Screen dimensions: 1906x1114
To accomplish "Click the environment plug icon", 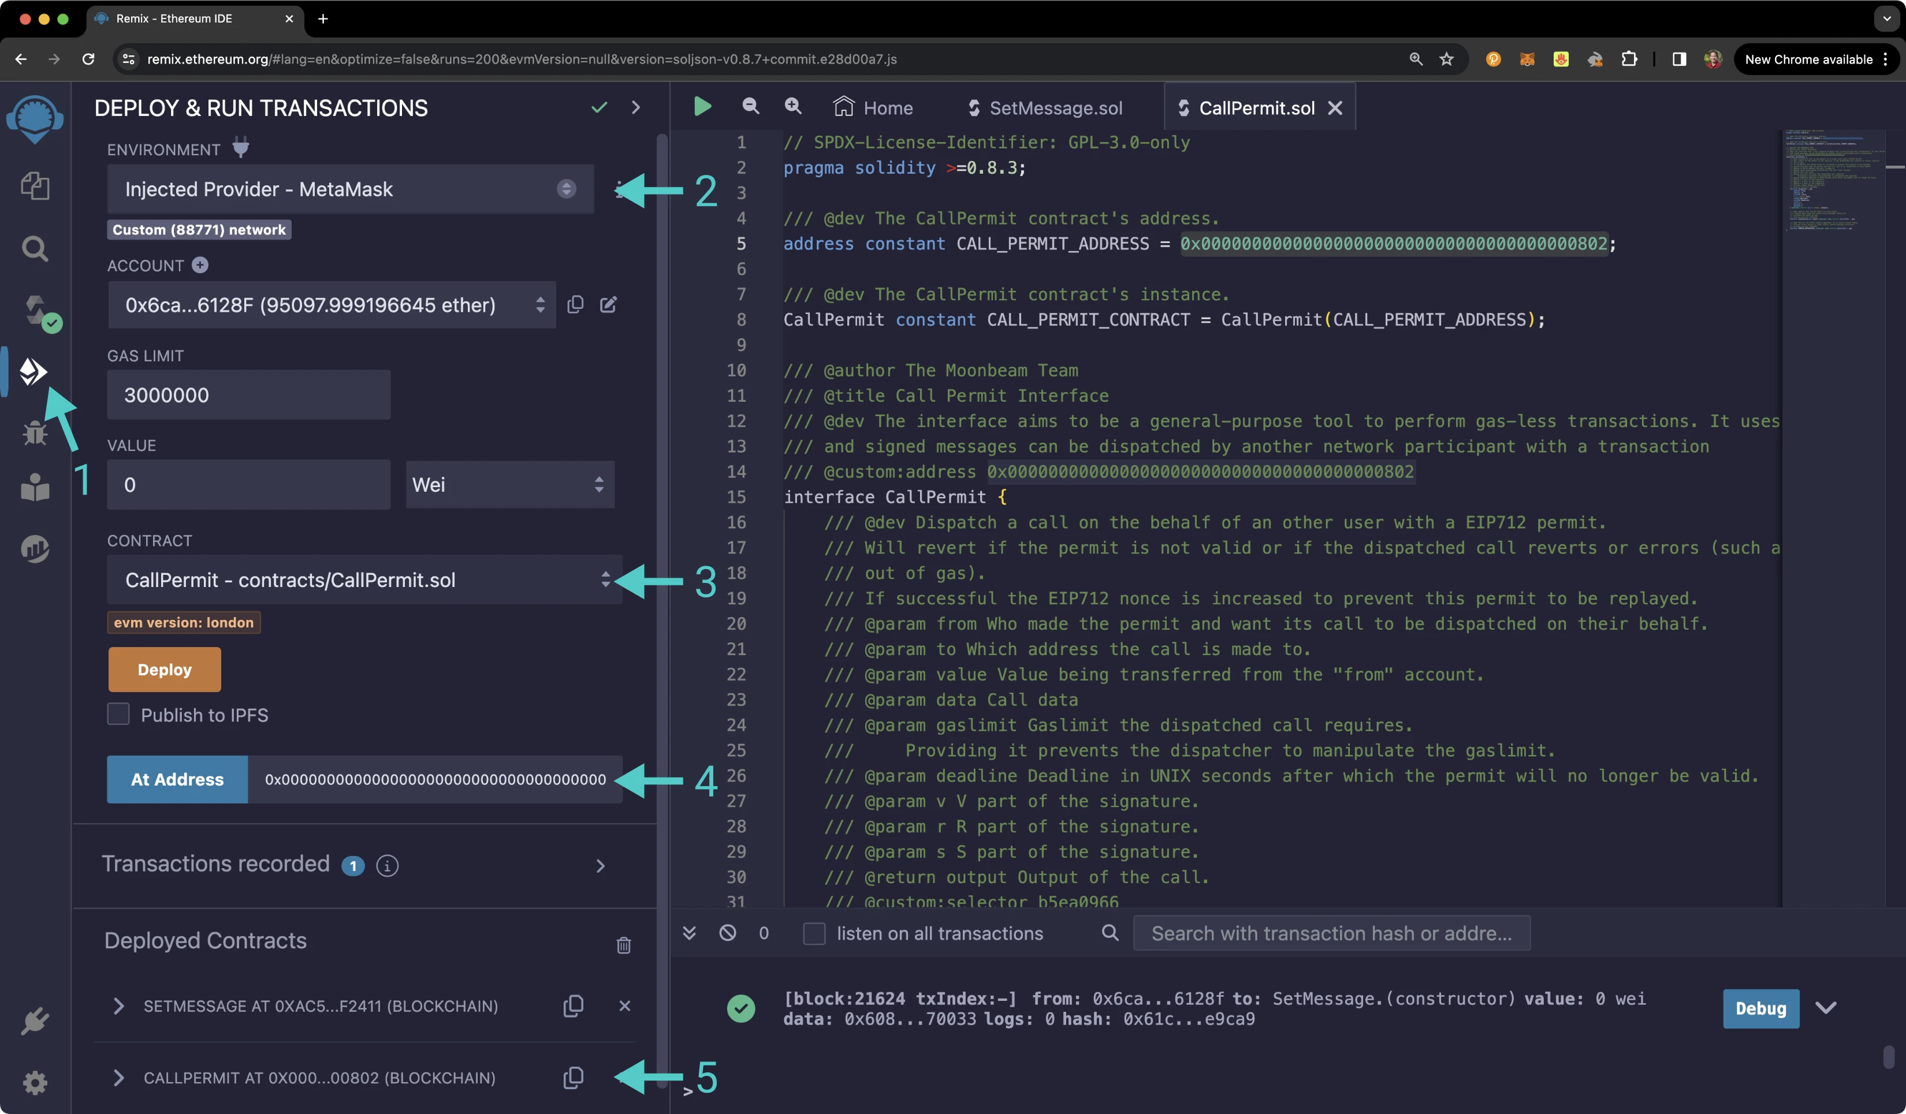I will (x=240, y=147).
